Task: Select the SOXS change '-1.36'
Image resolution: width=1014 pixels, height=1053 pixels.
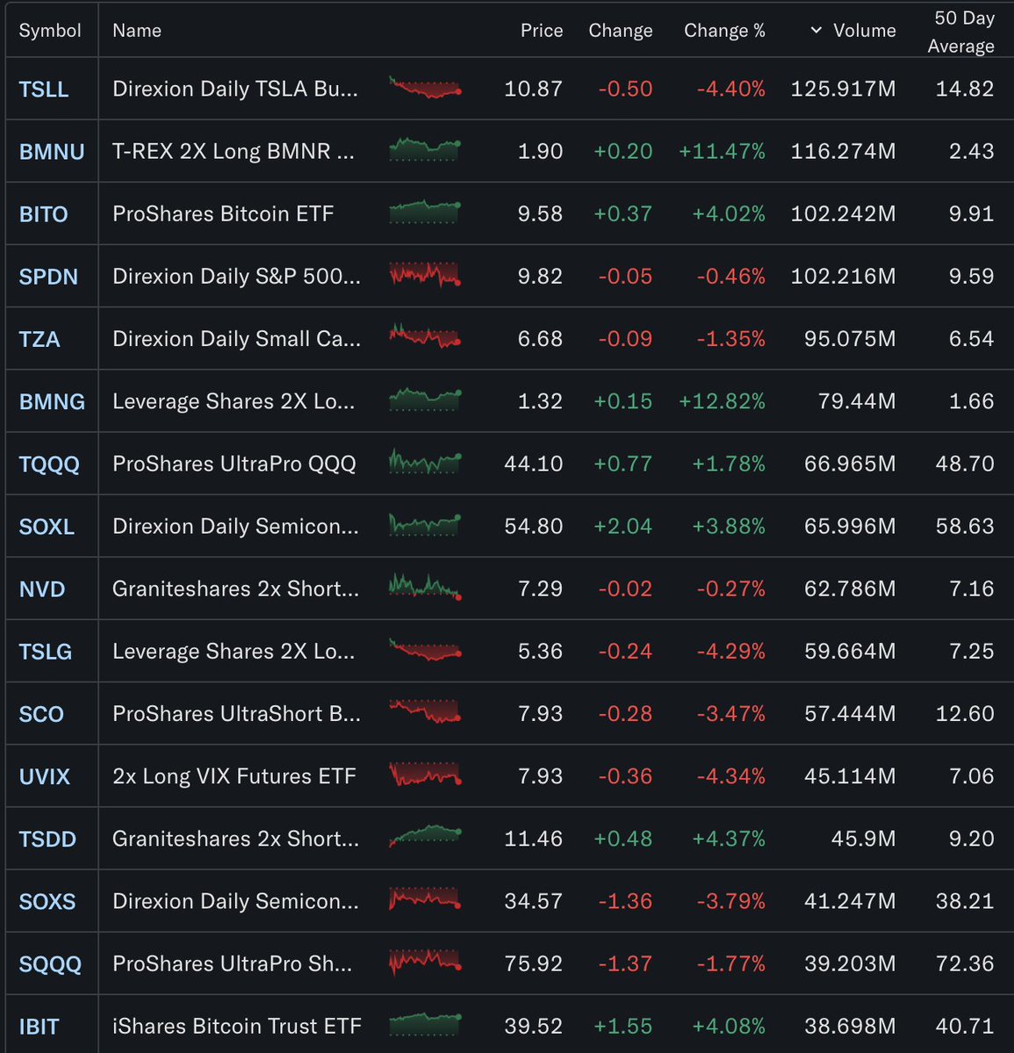Action: point(625,901)
